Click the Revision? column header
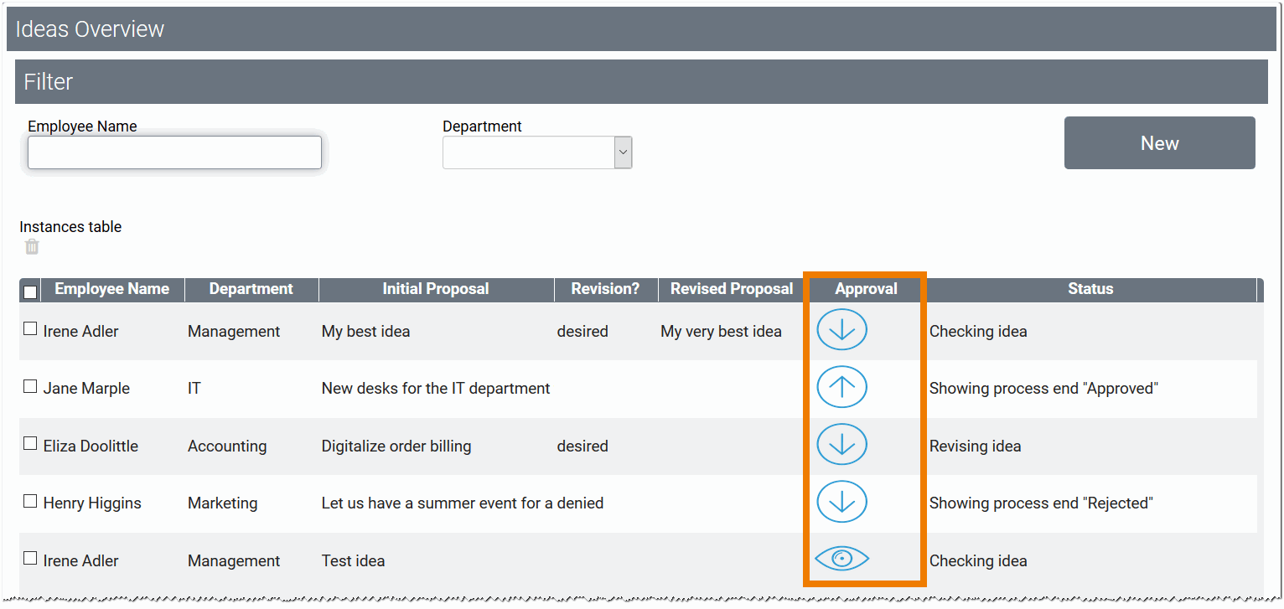 [605, 289]
